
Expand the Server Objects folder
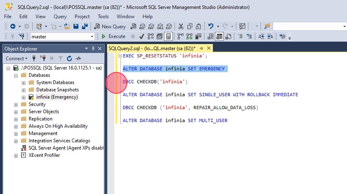tap(16, 112)
